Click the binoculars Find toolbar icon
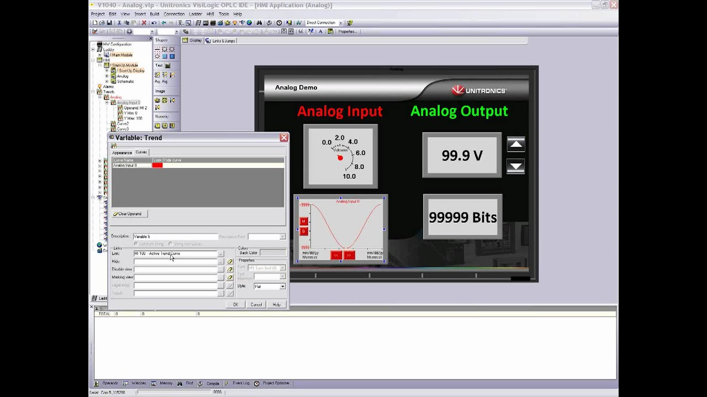707x397 pixels. 259,23
